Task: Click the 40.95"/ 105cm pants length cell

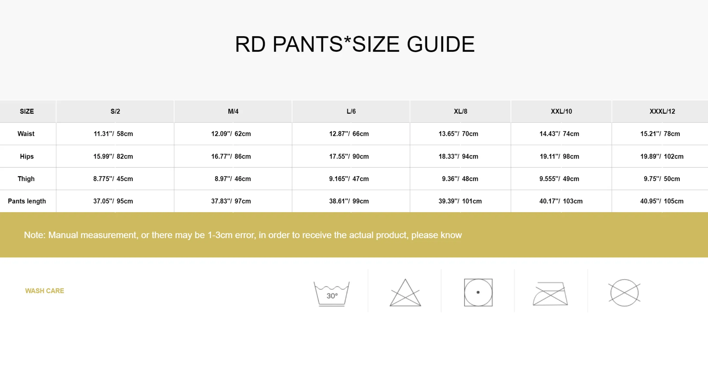Action: click(662, 201)
